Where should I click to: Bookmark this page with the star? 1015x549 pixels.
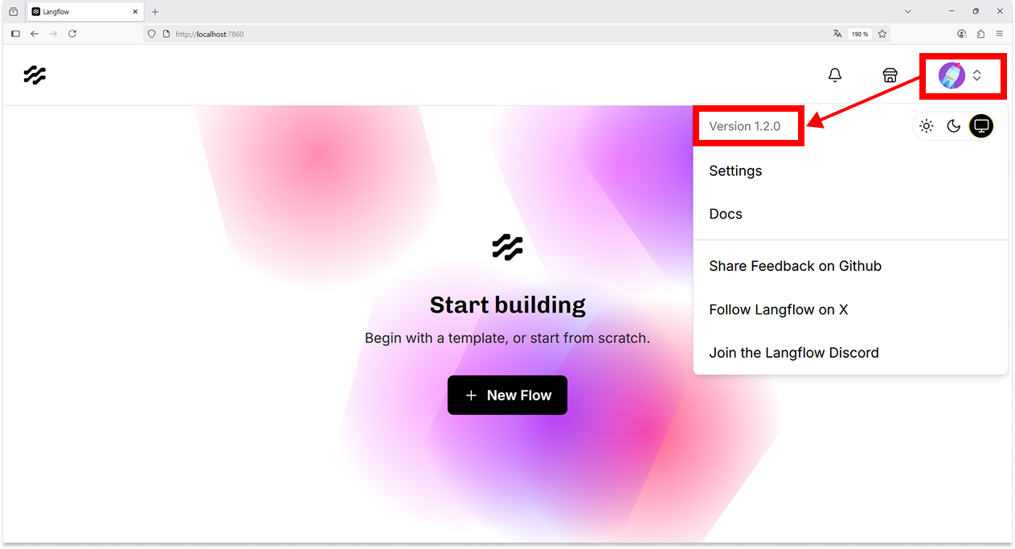point(882,34)
